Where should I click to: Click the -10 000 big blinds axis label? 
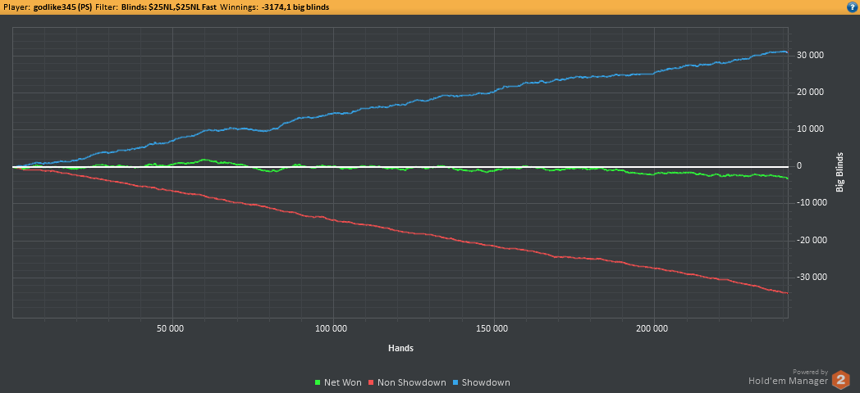click(x=813, y=203)
